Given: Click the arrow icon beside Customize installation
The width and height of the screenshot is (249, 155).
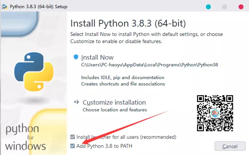Looking at the screenshot, I should [77, 102].
